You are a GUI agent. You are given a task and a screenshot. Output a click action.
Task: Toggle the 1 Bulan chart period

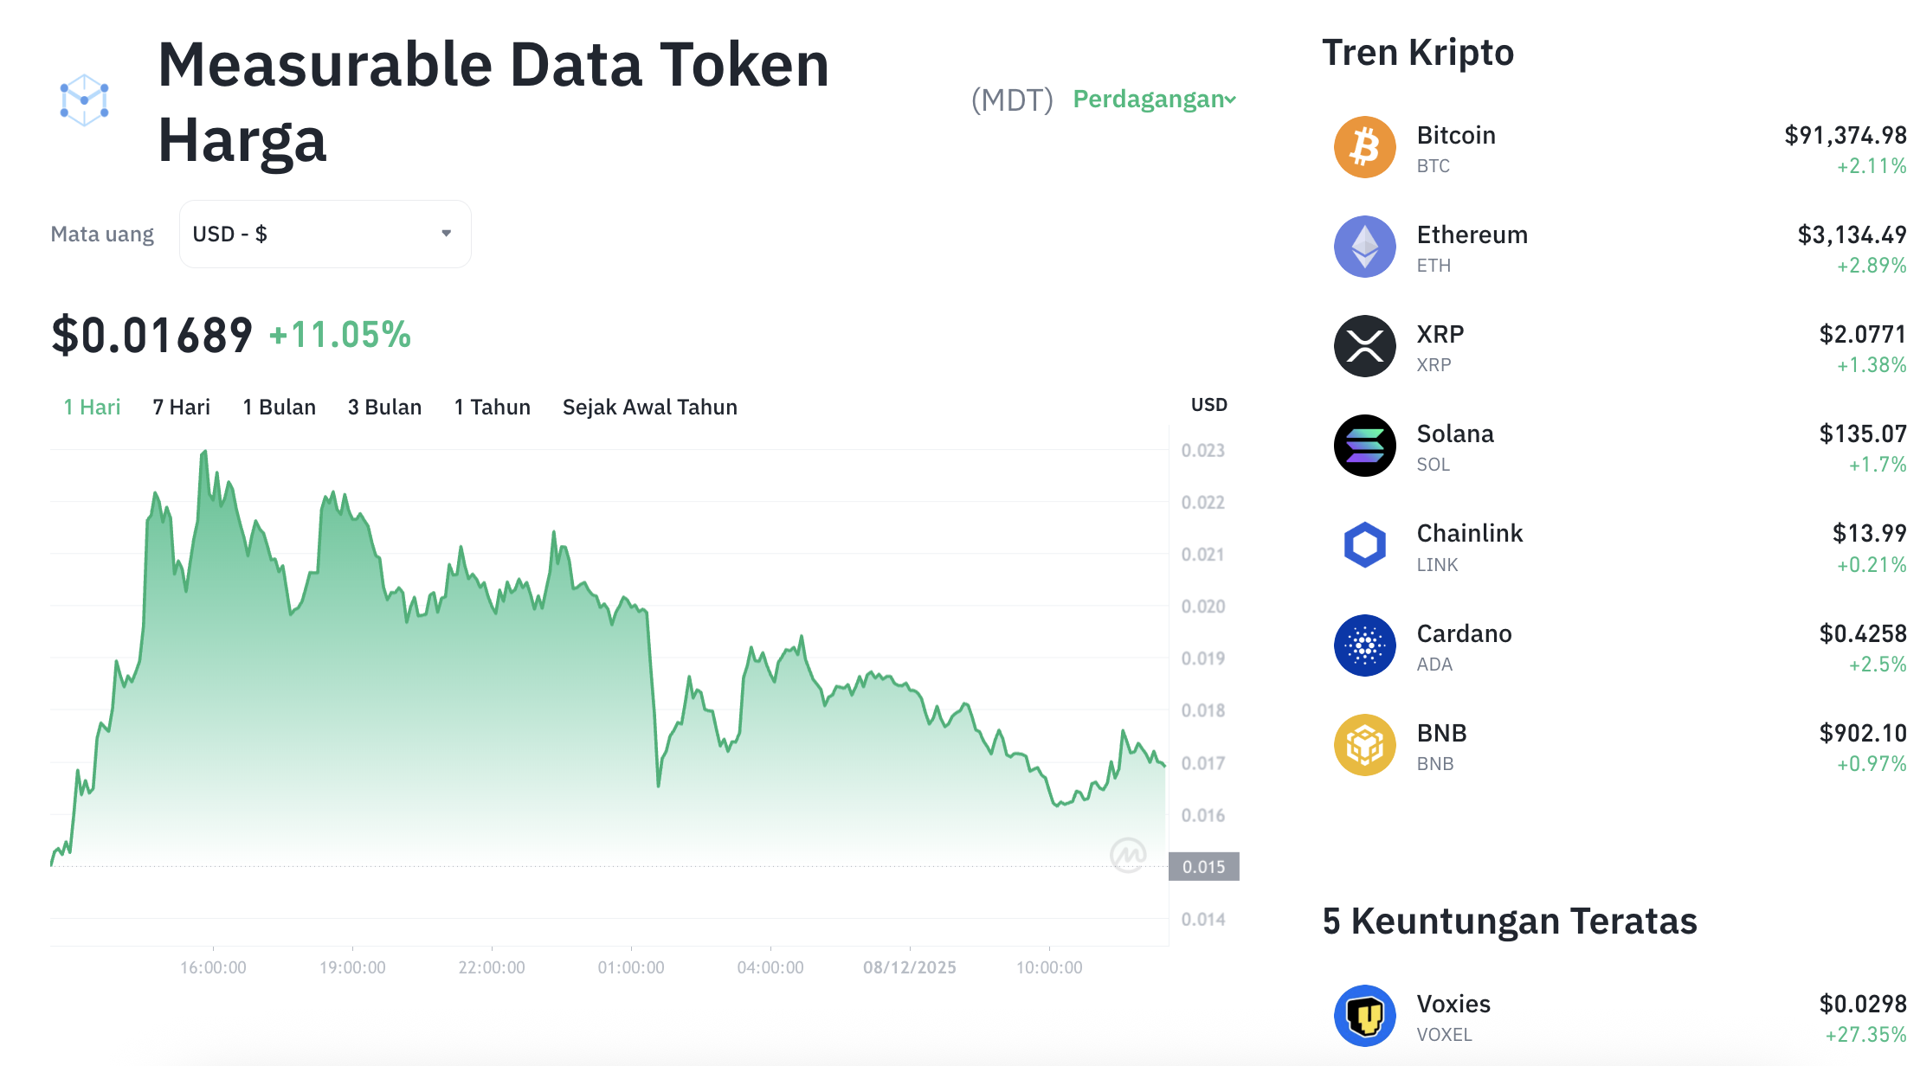tap(279, 407)
